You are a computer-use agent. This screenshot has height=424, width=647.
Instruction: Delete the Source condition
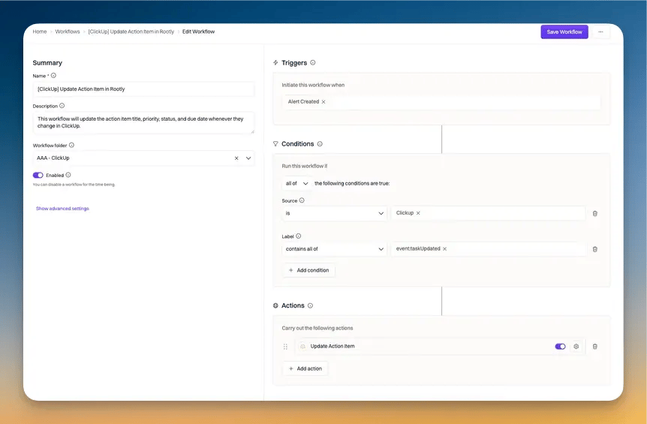point(595,214)
